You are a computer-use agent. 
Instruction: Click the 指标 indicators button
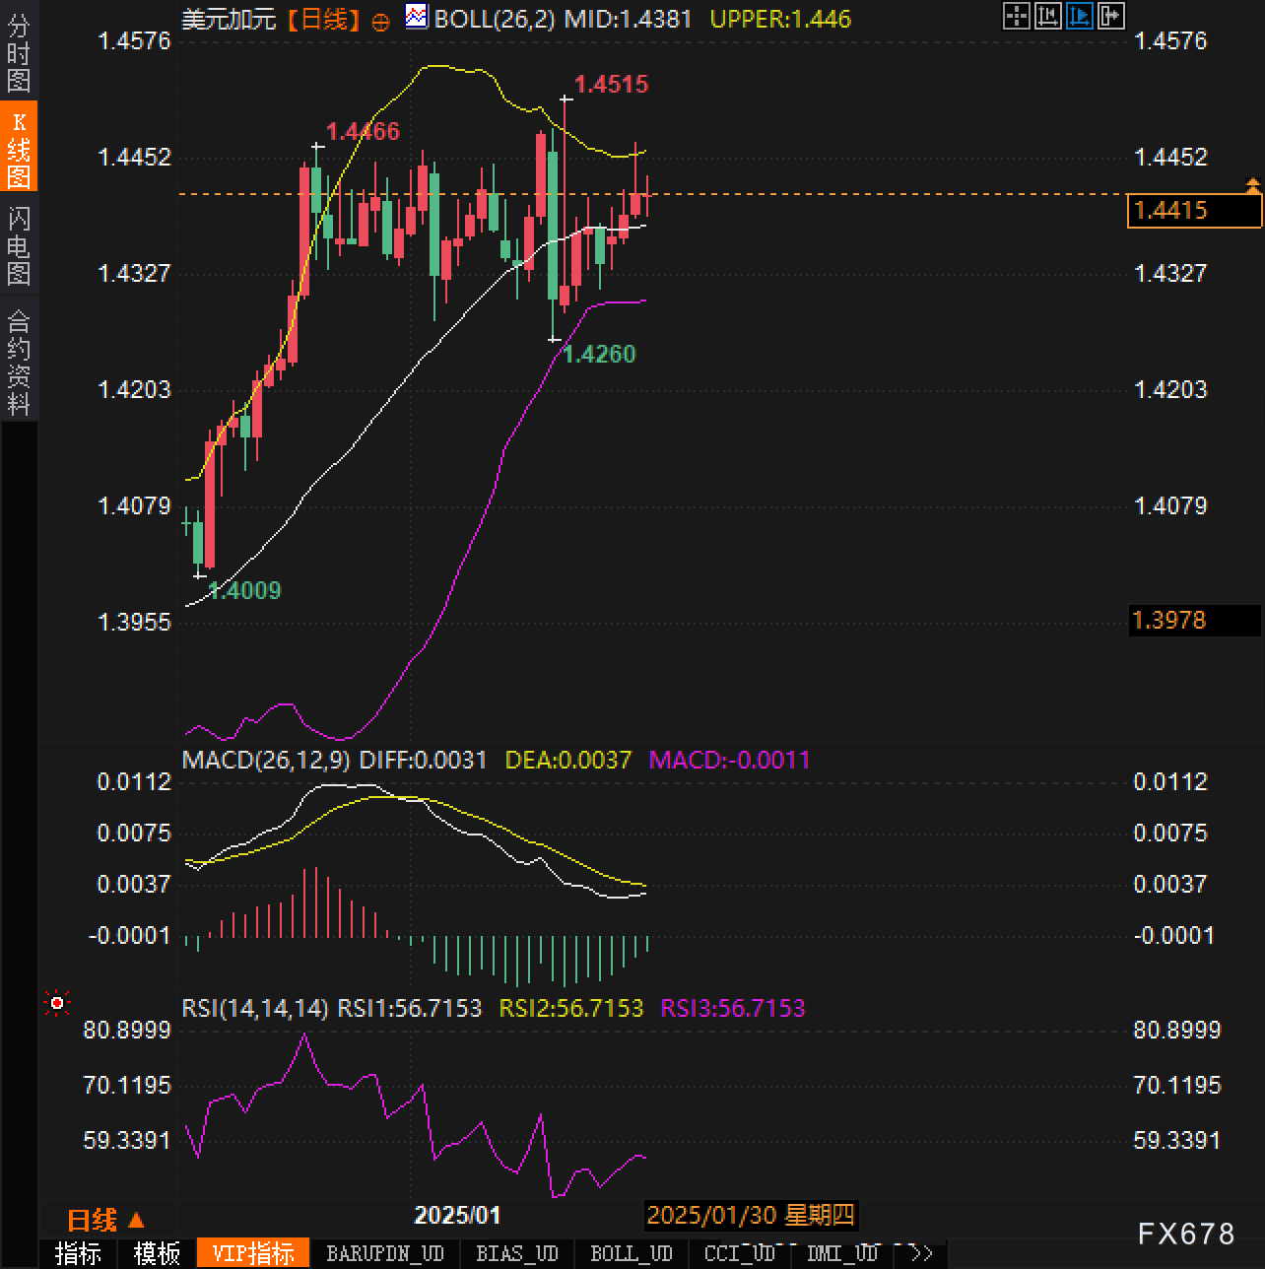tap(79, 1252)
